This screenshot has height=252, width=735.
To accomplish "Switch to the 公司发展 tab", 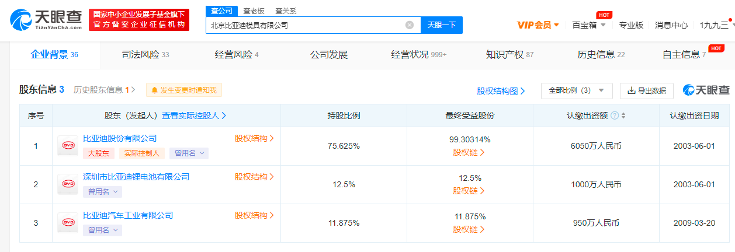I will tap(329, 55).
